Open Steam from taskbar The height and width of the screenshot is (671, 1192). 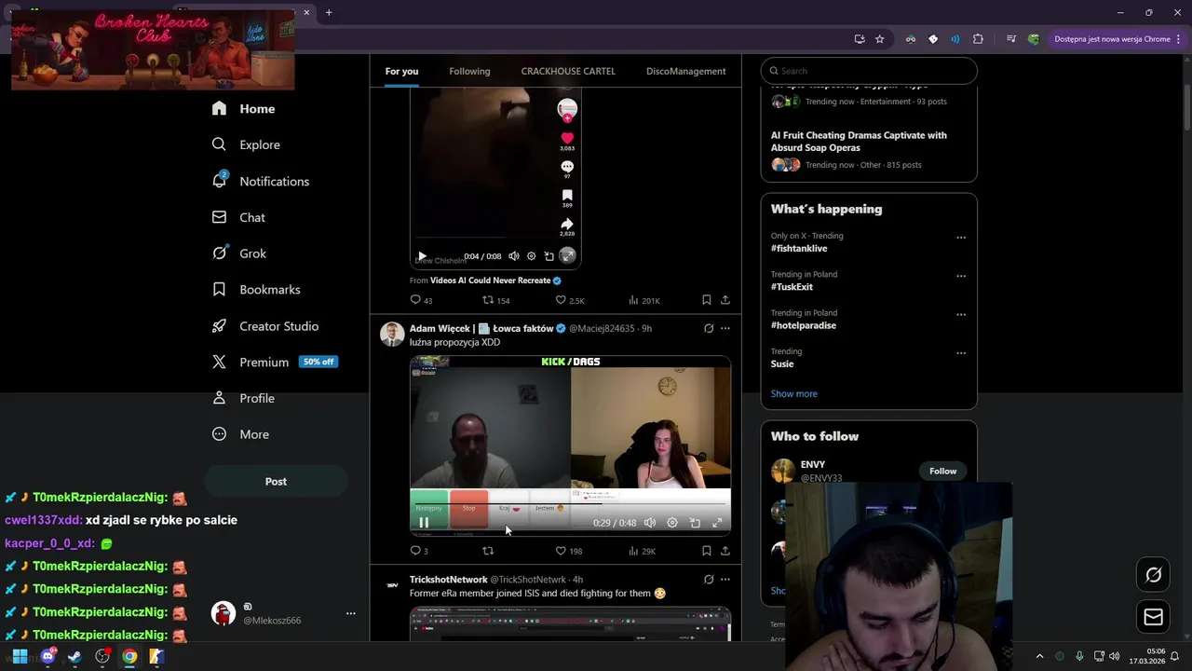[74, 657]
